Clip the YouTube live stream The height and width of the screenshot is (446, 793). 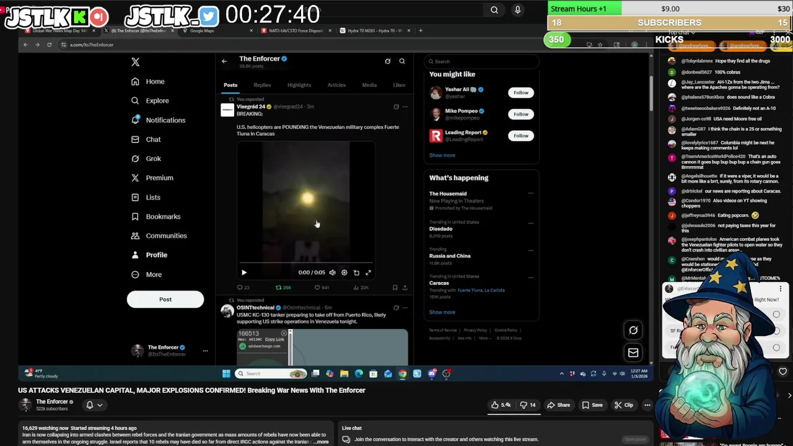[x=624, y=405]
